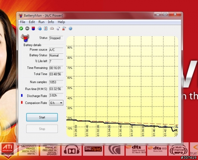Click the 01:39:00 time label on graph
The width and height of the screenshot is (198, 160).
pos(143,131)
